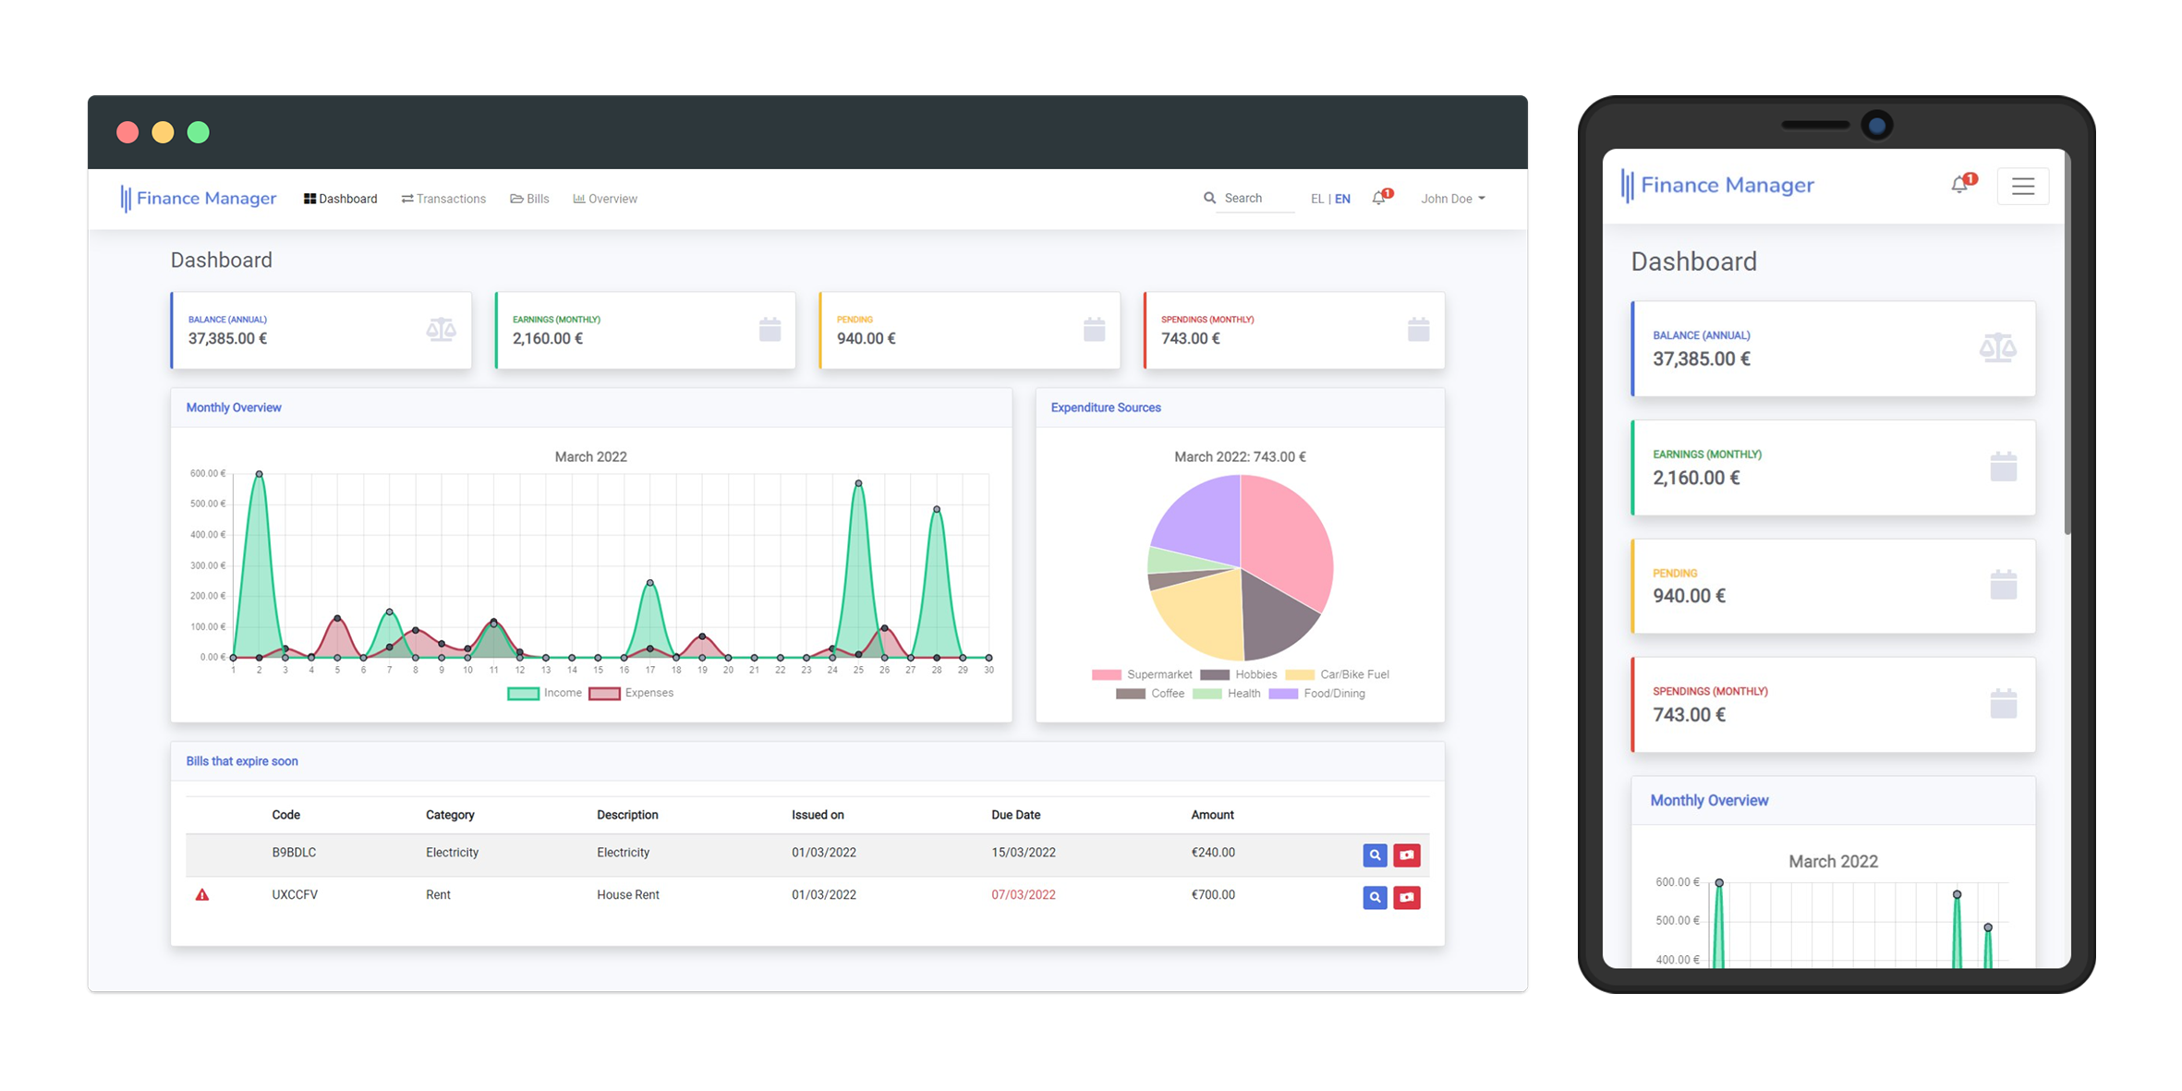Click the search magnifier icon in navbar

[1209, 198]
